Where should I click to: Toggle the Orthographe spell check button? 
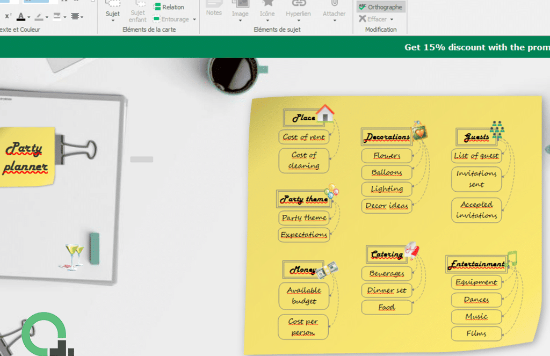(381, 7)
